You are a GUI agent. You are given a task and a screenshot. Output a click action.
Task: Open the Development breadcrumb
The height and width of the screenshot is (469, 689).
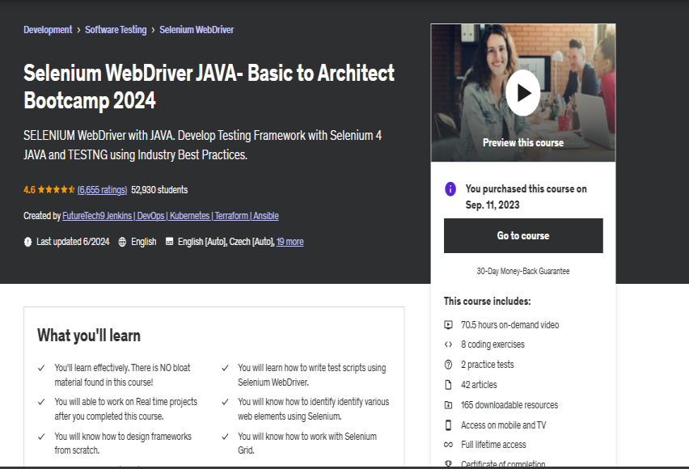pos(48,30)
